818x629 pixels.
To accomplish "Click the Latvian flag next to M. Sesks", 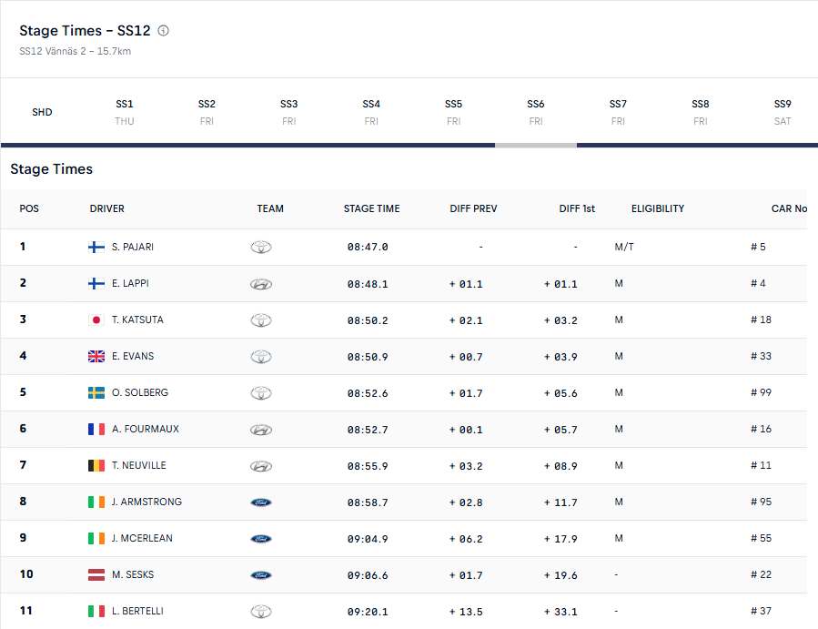I will 96,574.
